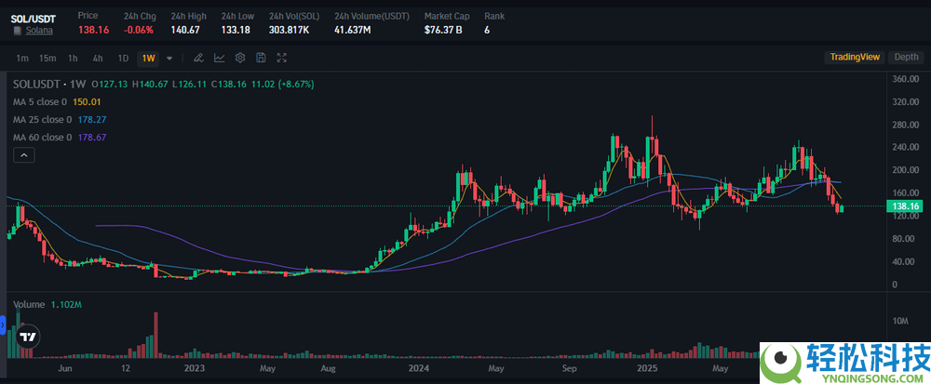Viewport: 931px width, 384px height.
Task: Switch to the Depth tab
Action: [x=906, y=57]
